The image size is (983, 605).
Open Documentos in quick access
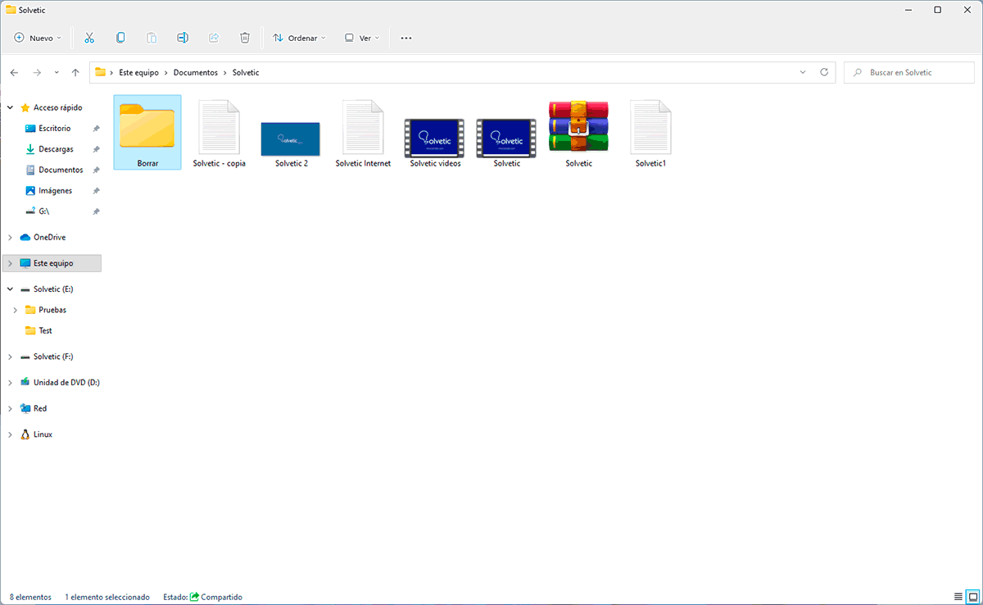(61, 170)
